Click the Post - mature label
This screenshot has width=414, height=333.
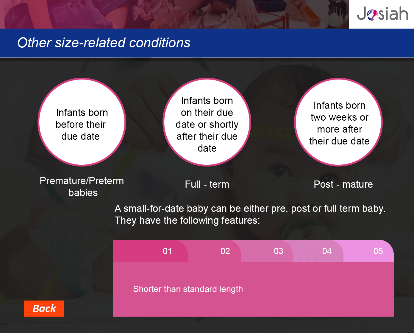coord(343,184)
